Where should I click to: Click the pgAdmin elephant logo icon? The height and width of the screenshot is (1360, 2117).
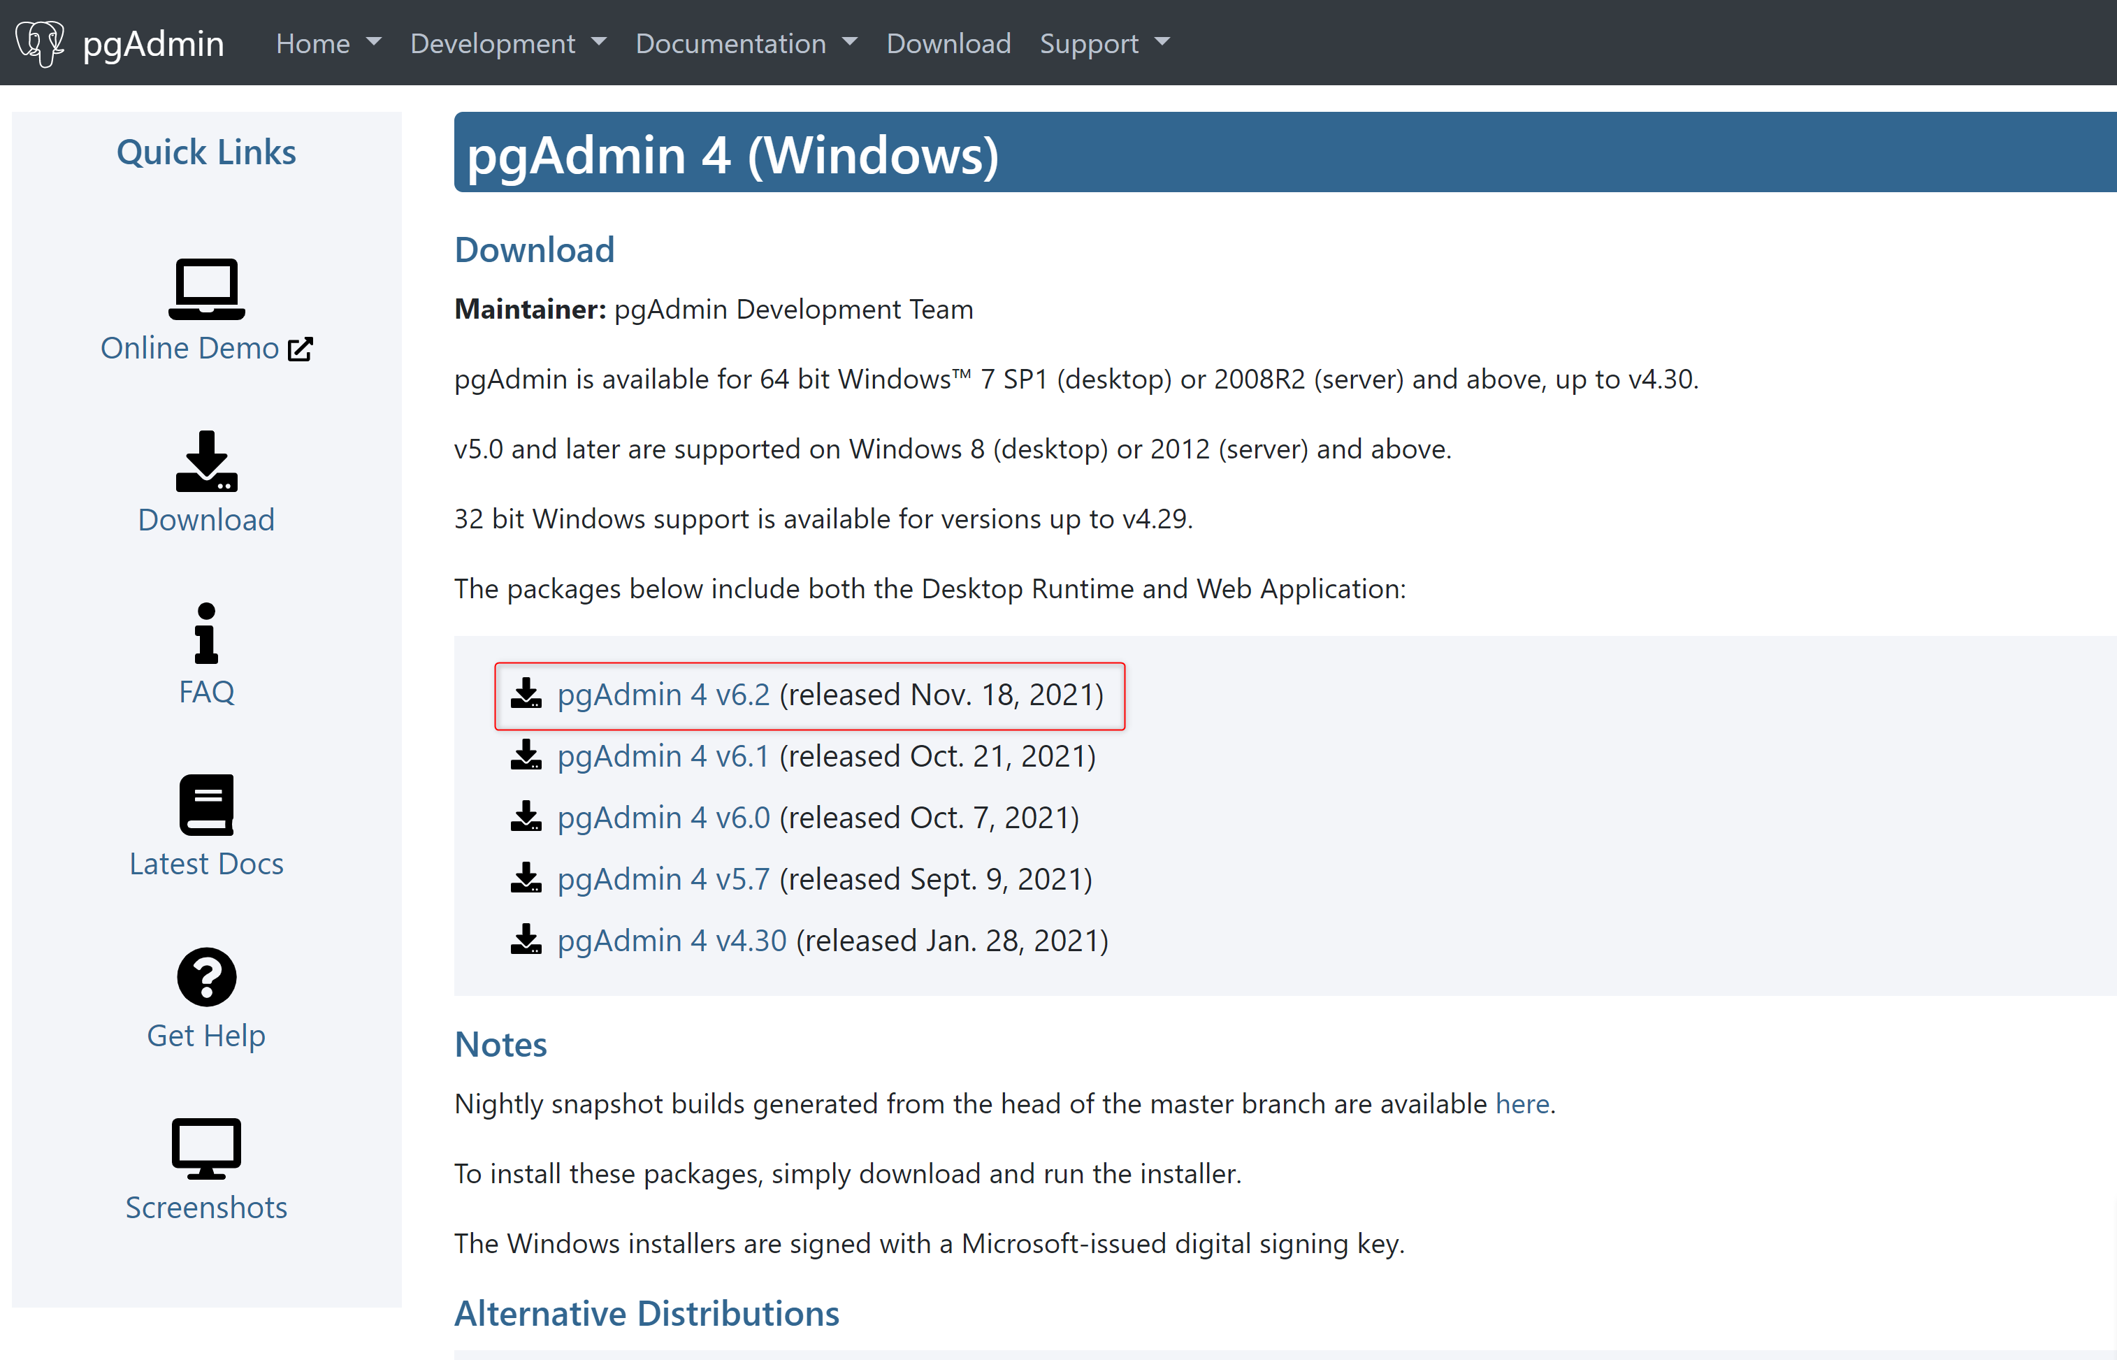pos(41,43)
